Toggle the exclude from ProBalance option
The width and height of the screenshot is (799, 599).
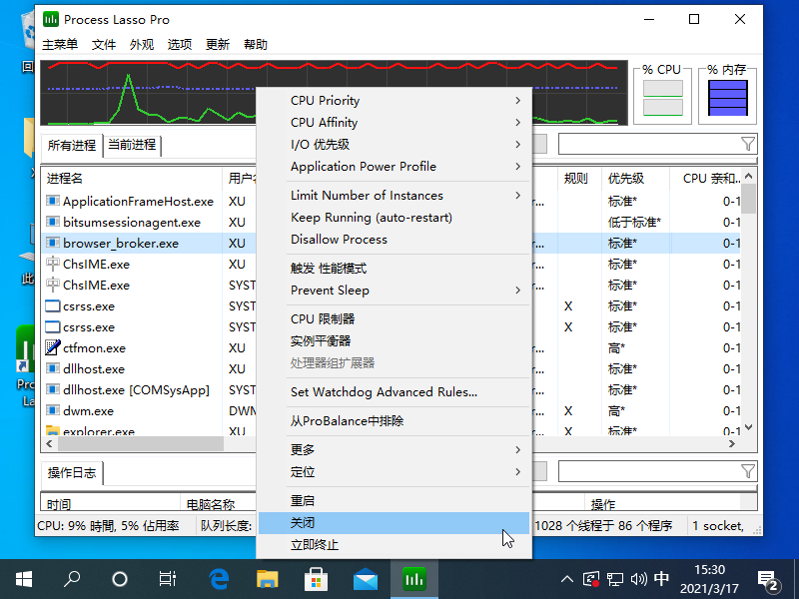pyautogui.click(x=347, y=421)
